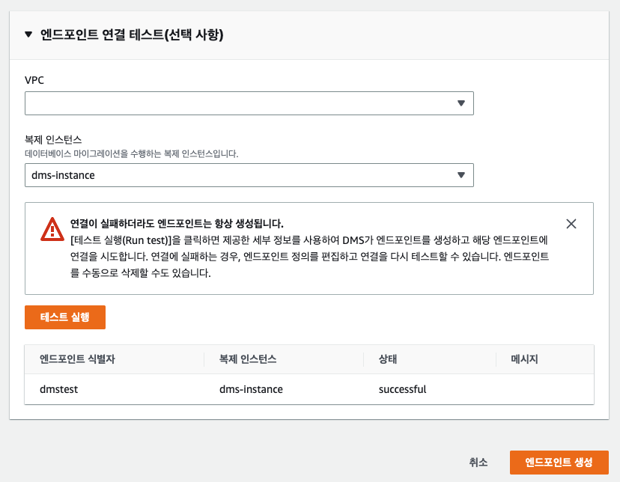The width and height of the screenshot is (620, 482).
Task: Click the 복제 인스턴스 table column header
Action: pos(248,359)
